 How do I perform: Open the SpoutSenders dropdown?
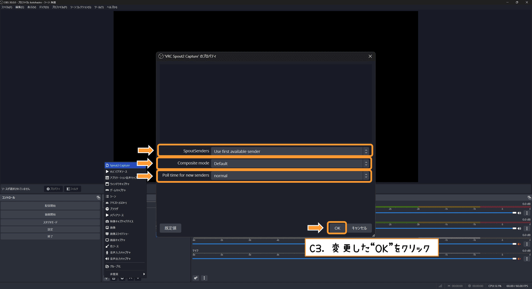[x=290, y=151]
